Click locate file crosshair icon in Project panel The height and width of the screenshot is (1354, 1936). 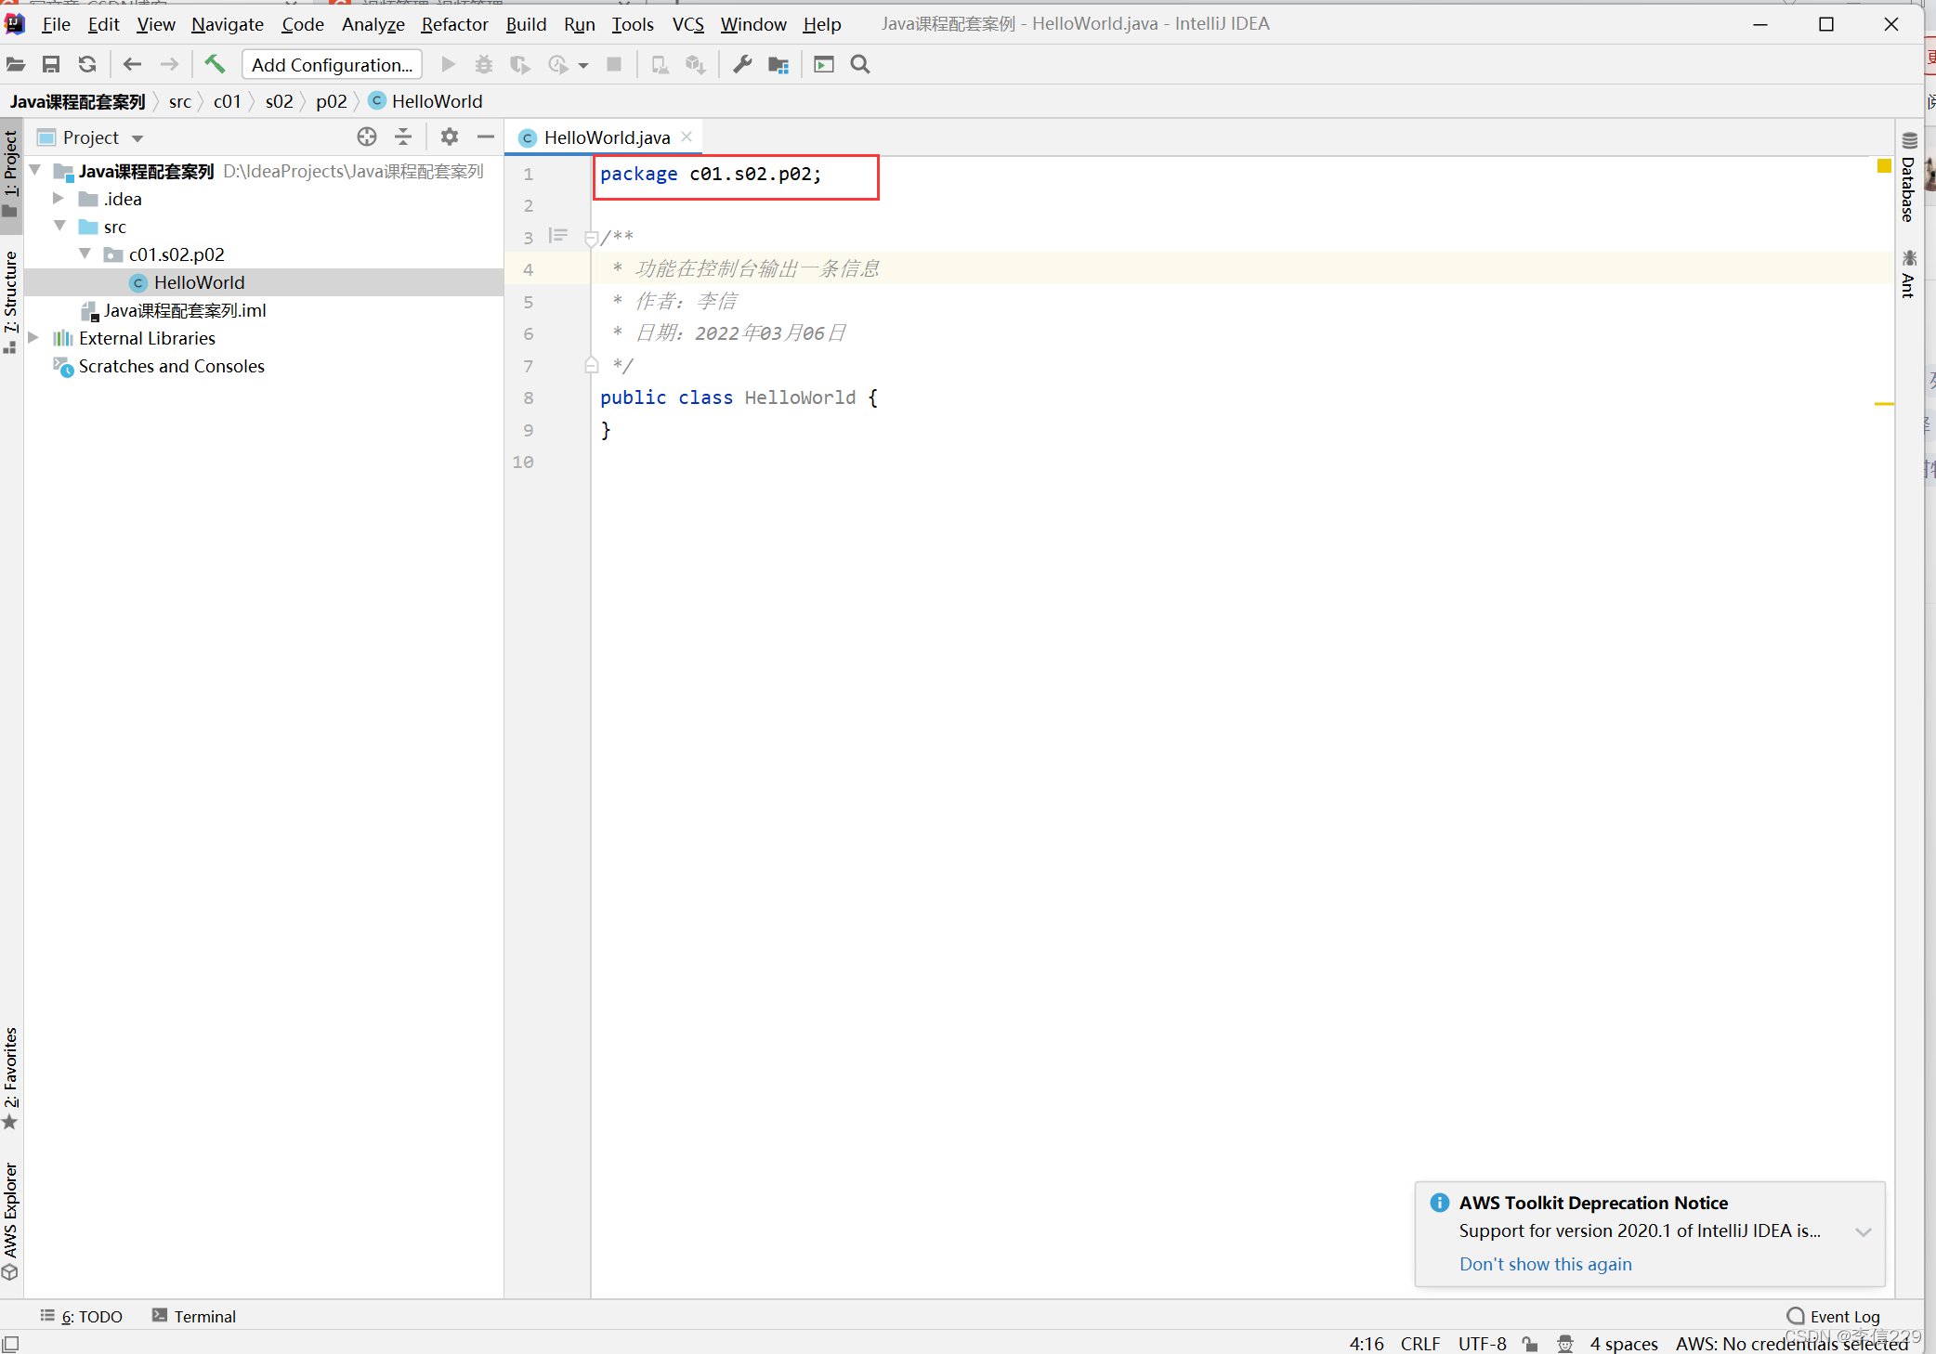(367, 137)
